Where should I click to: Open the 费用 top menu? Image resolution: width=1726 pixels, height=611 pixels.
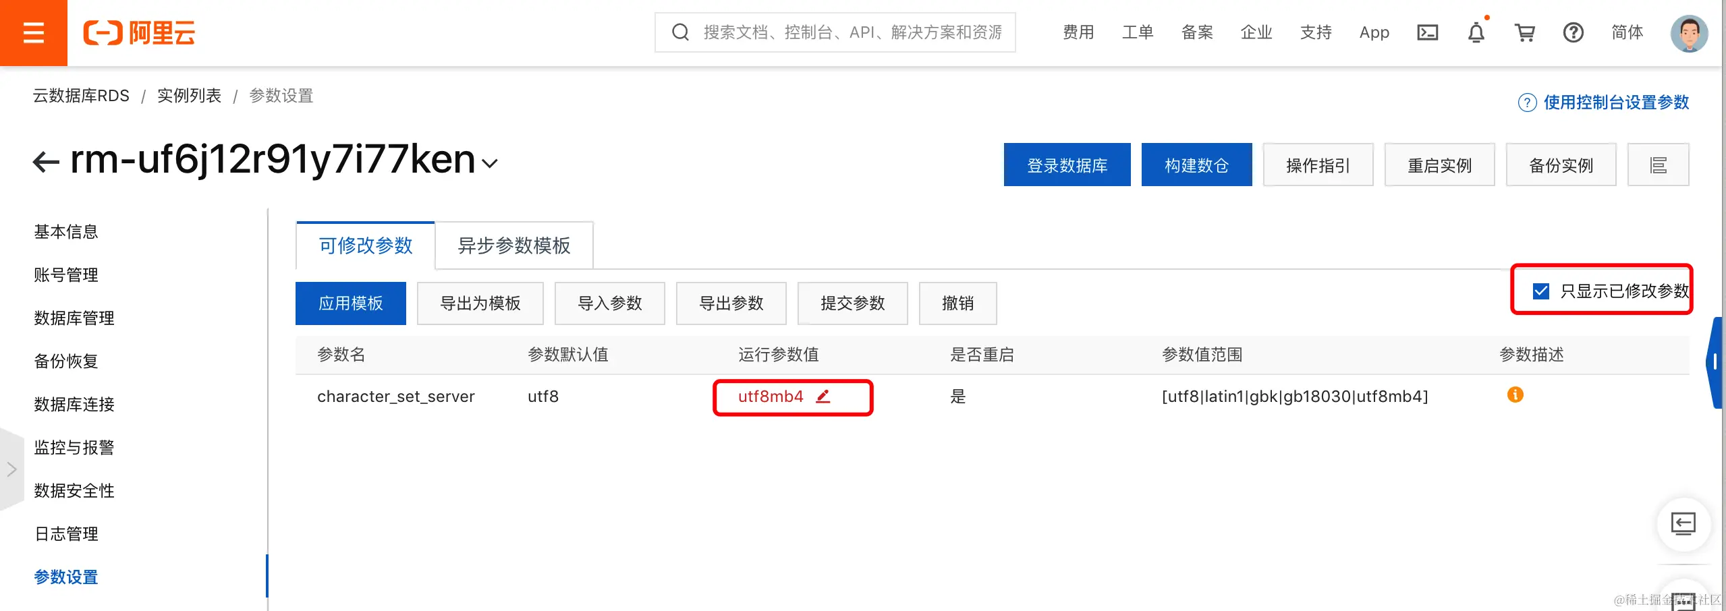pos(1078,32)
